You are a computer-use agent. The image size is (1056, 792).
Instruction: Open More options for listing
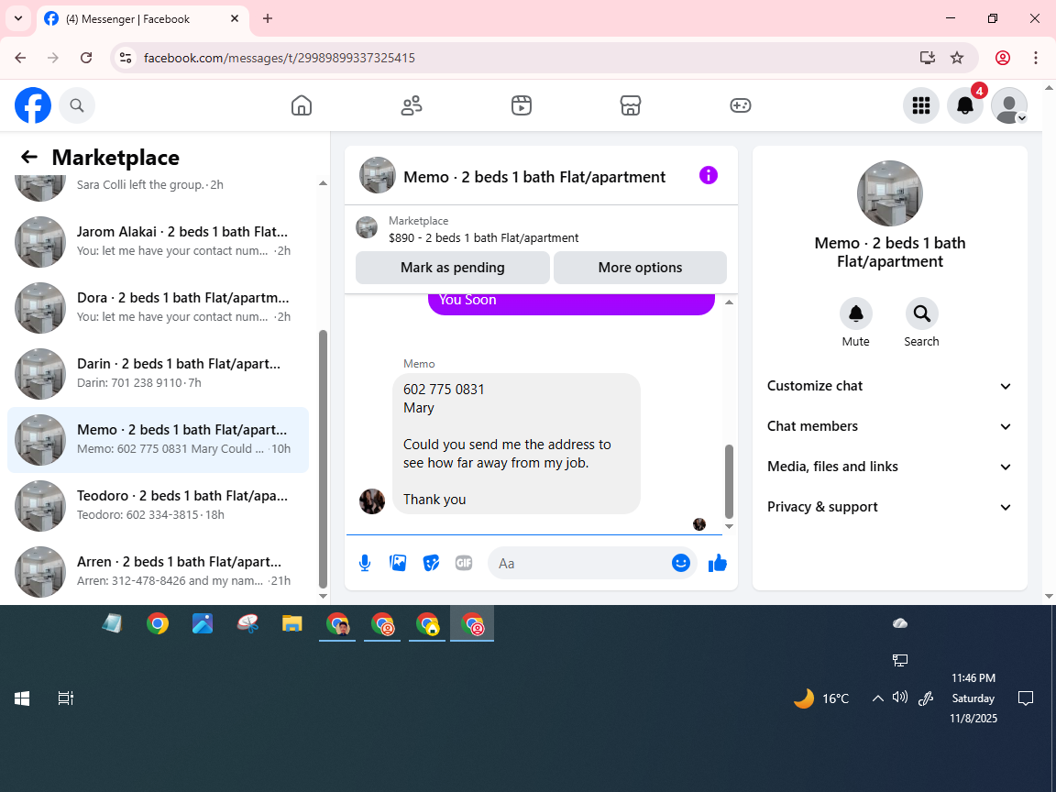(641, 268)
